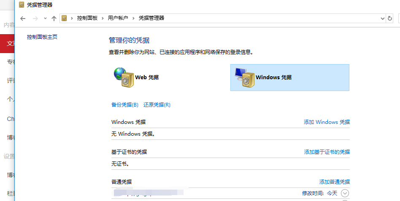
Task: Go back with the left arrow
Action: (x=23, y=19)
